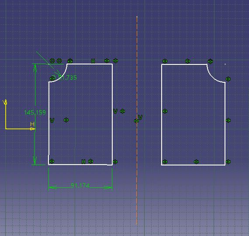Select symmetry symbol at left arc's upper end
This screenshot has height=236, width=249.
click(x=70, y=61)
